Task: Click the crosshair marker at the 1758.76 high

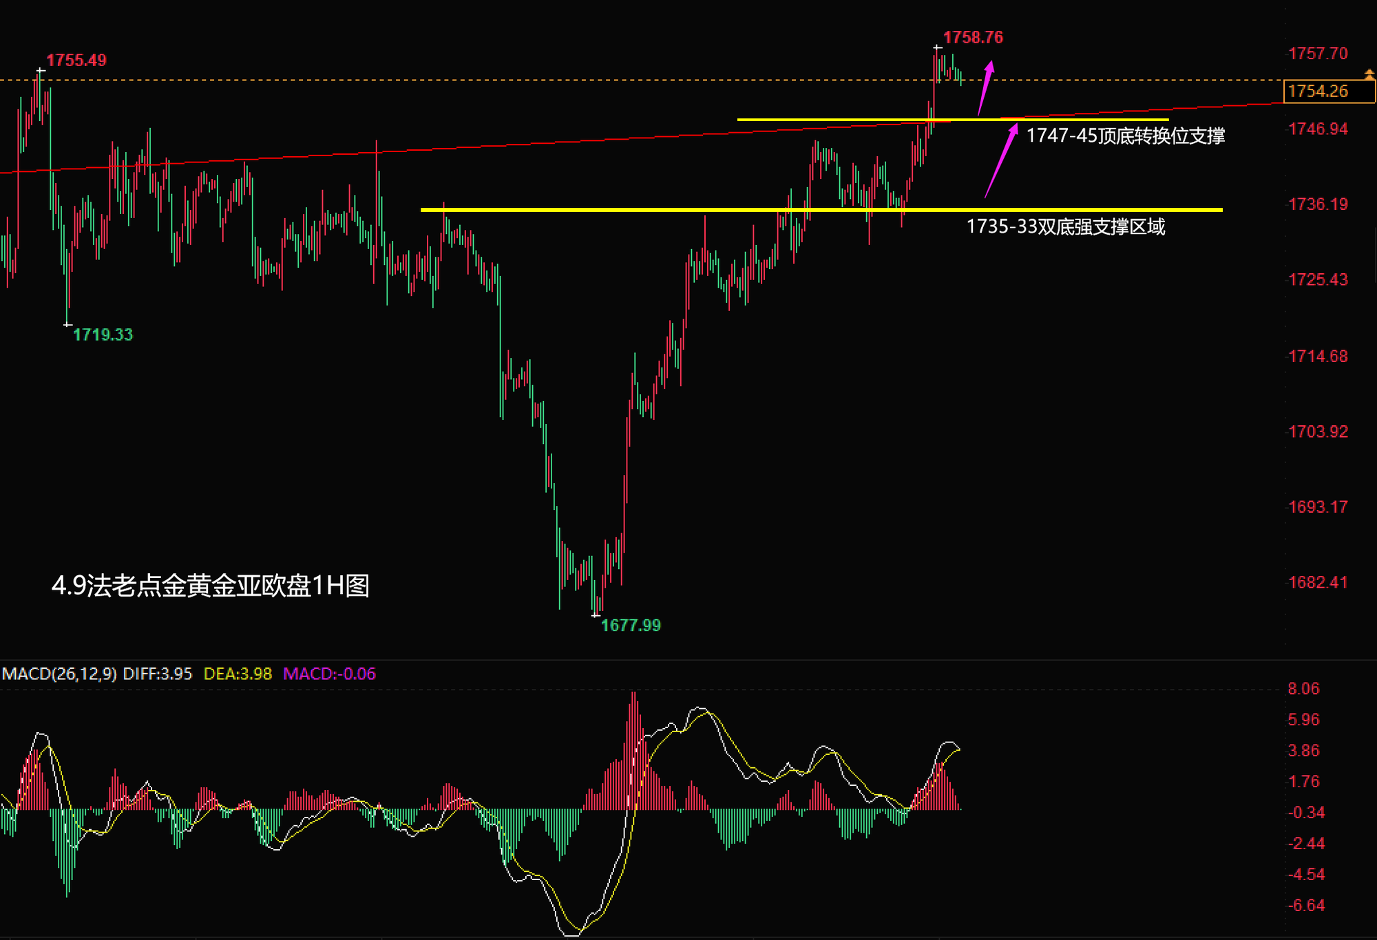Action: (x=937, y=47)
